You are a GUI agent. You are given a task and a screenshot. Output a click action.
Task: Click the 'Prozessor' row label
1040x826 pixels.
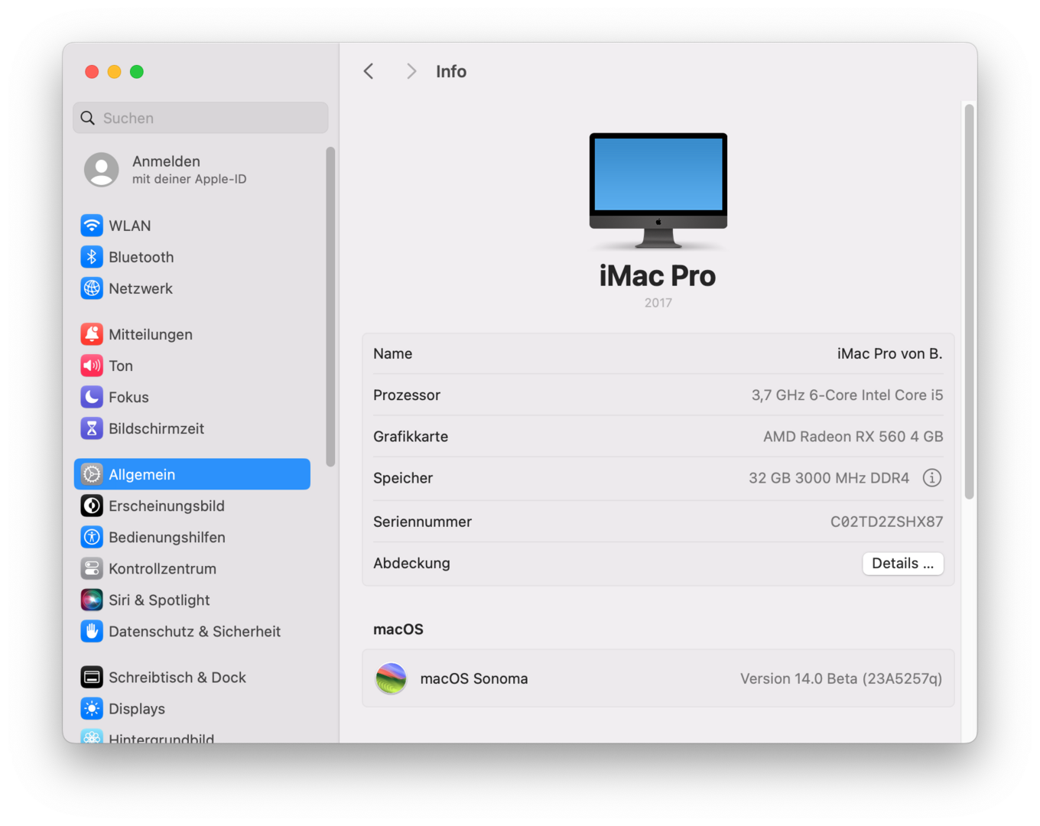[407, 395]
